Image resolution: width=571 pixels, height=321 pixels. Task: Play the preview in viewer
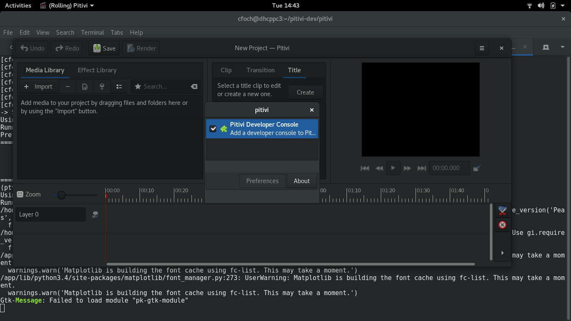point(393,168)
